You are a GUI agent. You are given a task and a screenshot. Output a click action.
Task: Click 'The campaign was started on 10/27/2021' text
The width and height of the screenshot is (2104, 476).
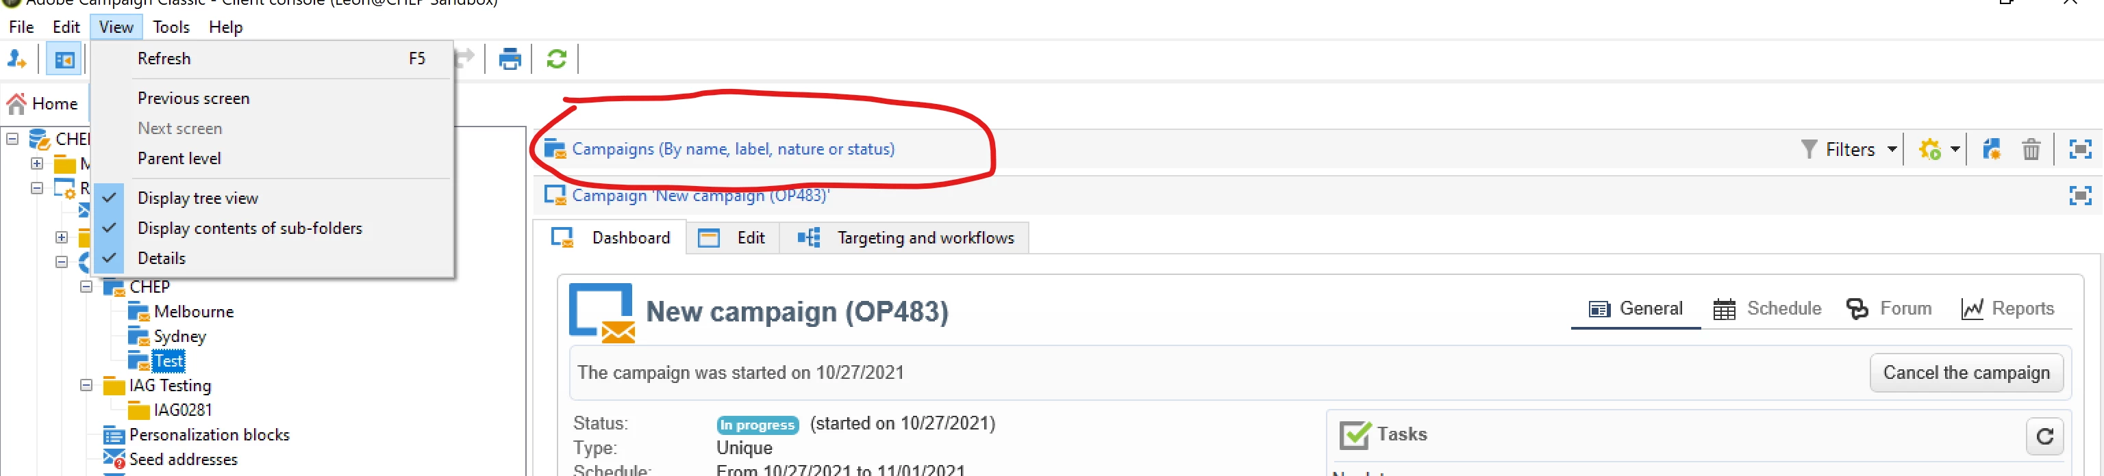point(741,373)
